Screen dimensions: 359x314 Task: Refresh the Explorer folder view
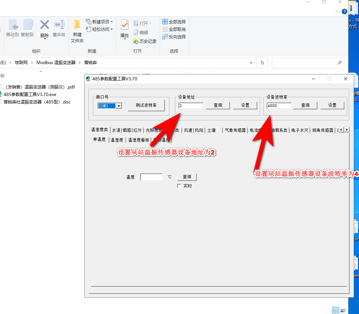click(x=262, y=62)
